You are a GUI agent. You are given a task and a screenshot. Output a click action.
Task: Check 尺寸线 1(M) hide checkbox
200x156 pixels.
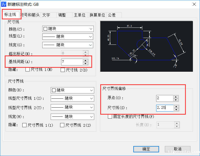pyautogui.click(x=28, y=70)
